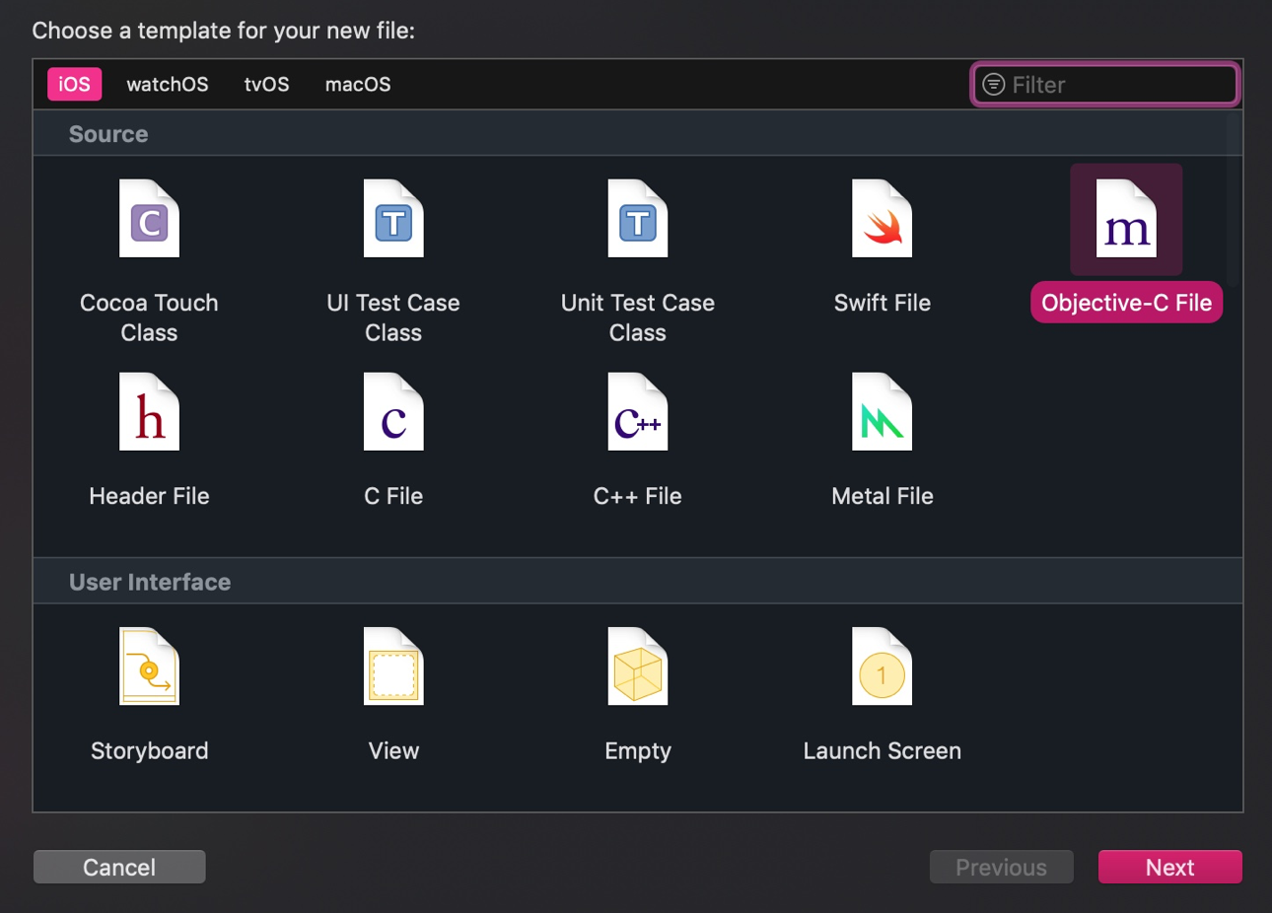Choose the UI Test Case Class icon
The height and width of the screenshot is (913, 1272).
[x=393, y=218]
